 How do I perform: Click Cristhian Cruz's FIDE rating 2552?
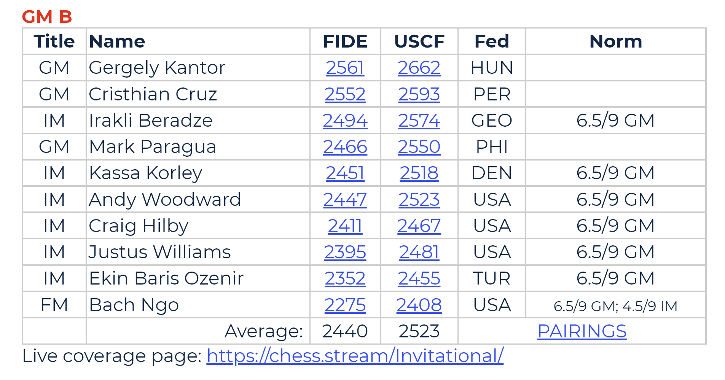click(345, 94)
